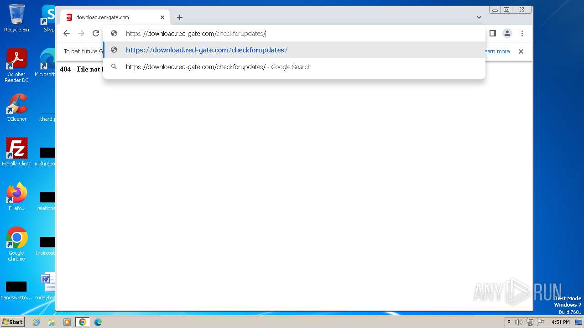Image resolution: width=584 pixels, height=328 pixels.
Task: Open the Chrome profile avatar
Action: click(507, 33)
